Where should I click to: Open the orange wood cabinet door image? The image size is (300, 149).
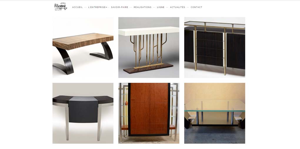point(149,113)
